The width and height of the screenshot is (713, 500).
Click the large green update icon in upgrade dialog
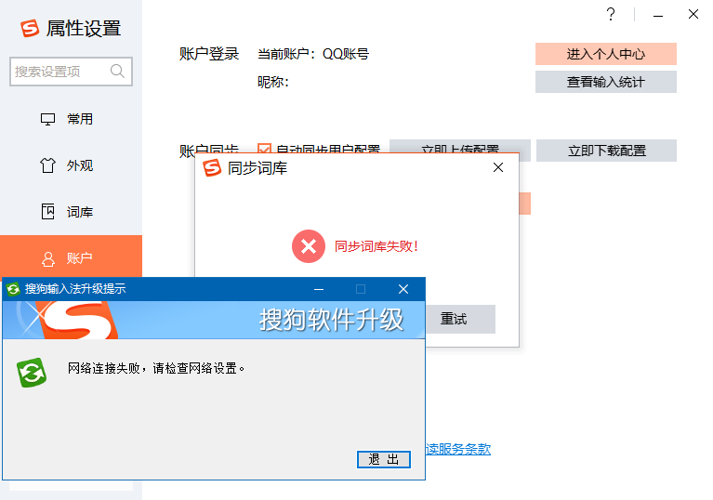click(32, 373)
